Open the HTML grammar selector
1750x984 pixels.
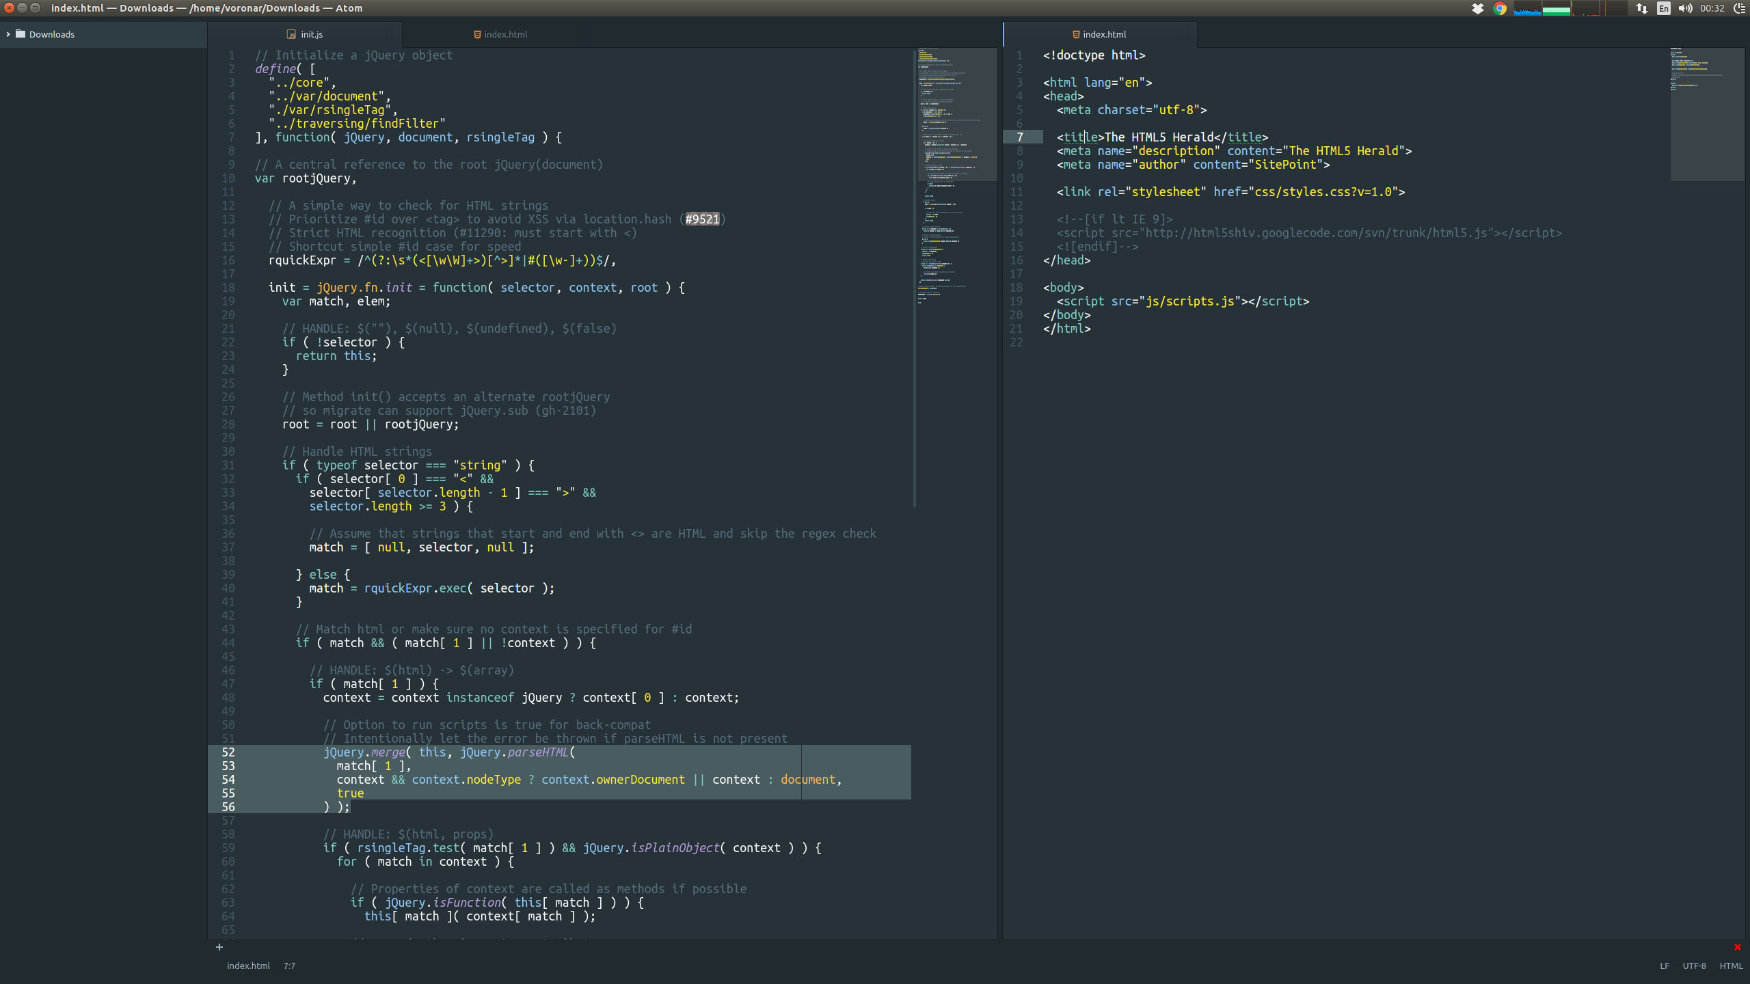tap(1731, 966)
